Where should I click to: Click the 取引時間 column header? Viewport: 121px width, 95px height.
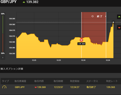click(x=58, y=81)
